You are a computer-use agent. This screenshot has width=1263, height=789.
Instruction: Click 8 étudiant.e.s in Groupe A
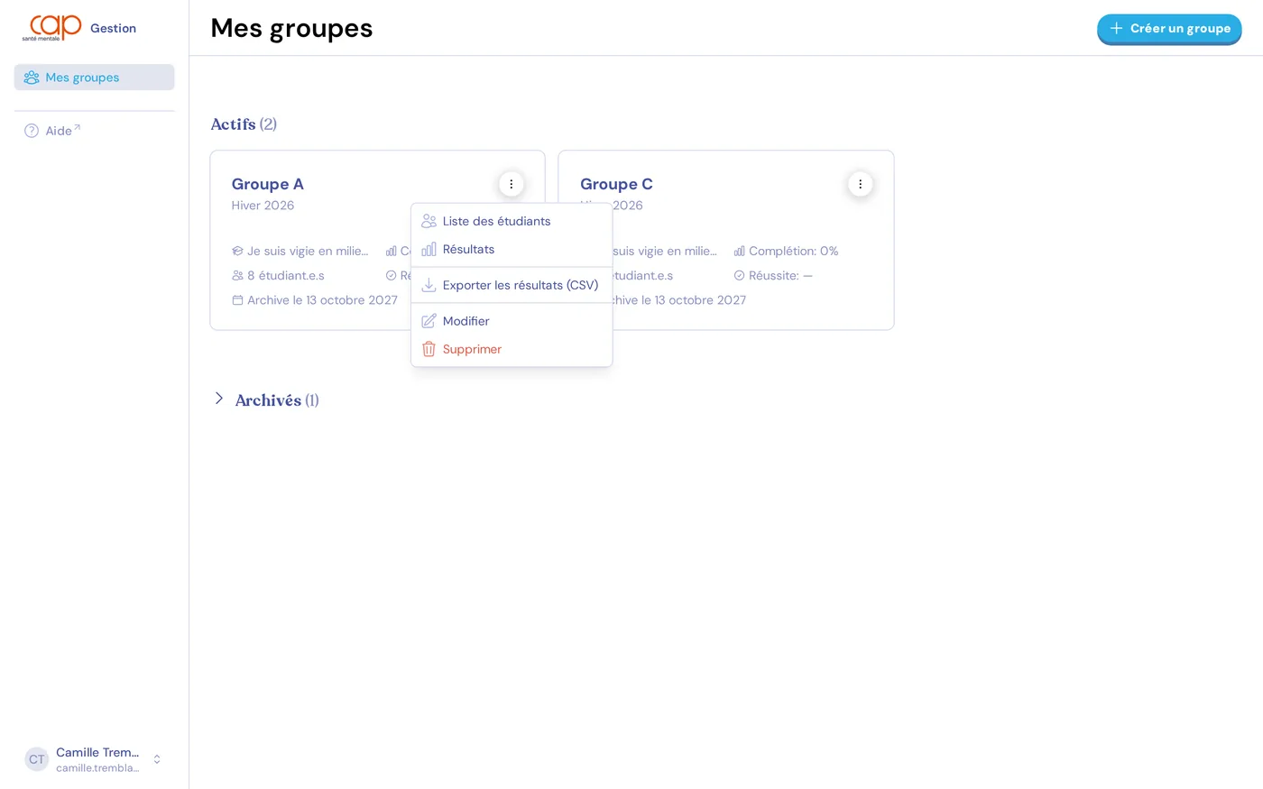pyautogui.click(x=286, y=276)
